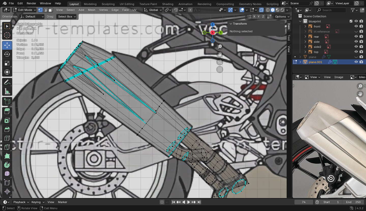Open the Playback dropdown in timeline
This screenshot has width=366, height=211.
(21, 202)
